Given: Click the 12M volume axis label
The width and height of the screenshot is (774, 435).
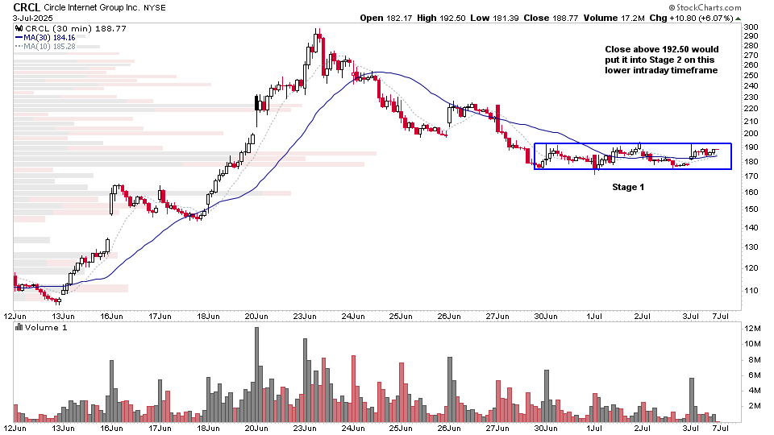Looking at the screenshot, I should (x=753, y=329).
